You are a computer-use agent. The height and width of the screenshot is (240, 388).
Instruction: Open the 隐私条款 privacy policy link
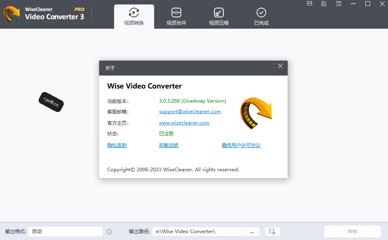click(x=117, y=145)
